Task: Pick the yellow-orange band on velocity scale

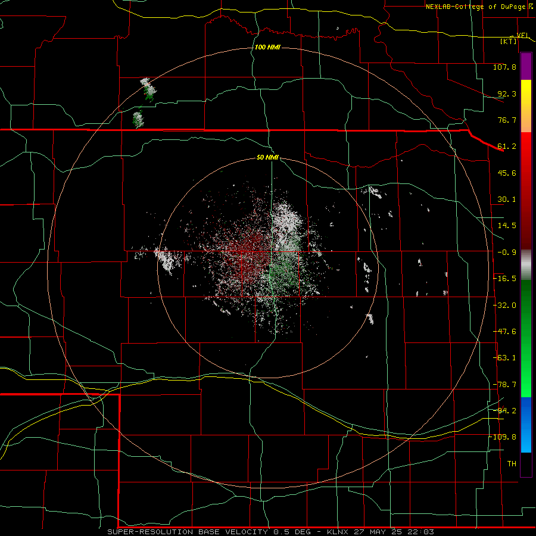Action: (x=526, y=106)
